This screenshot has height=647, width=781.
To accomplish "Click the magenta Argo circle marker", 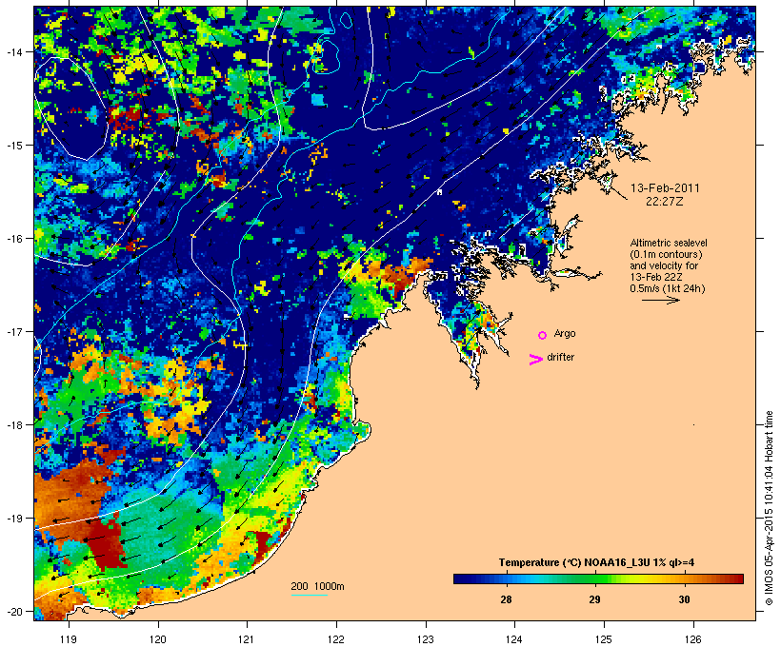I will (543, 335).
